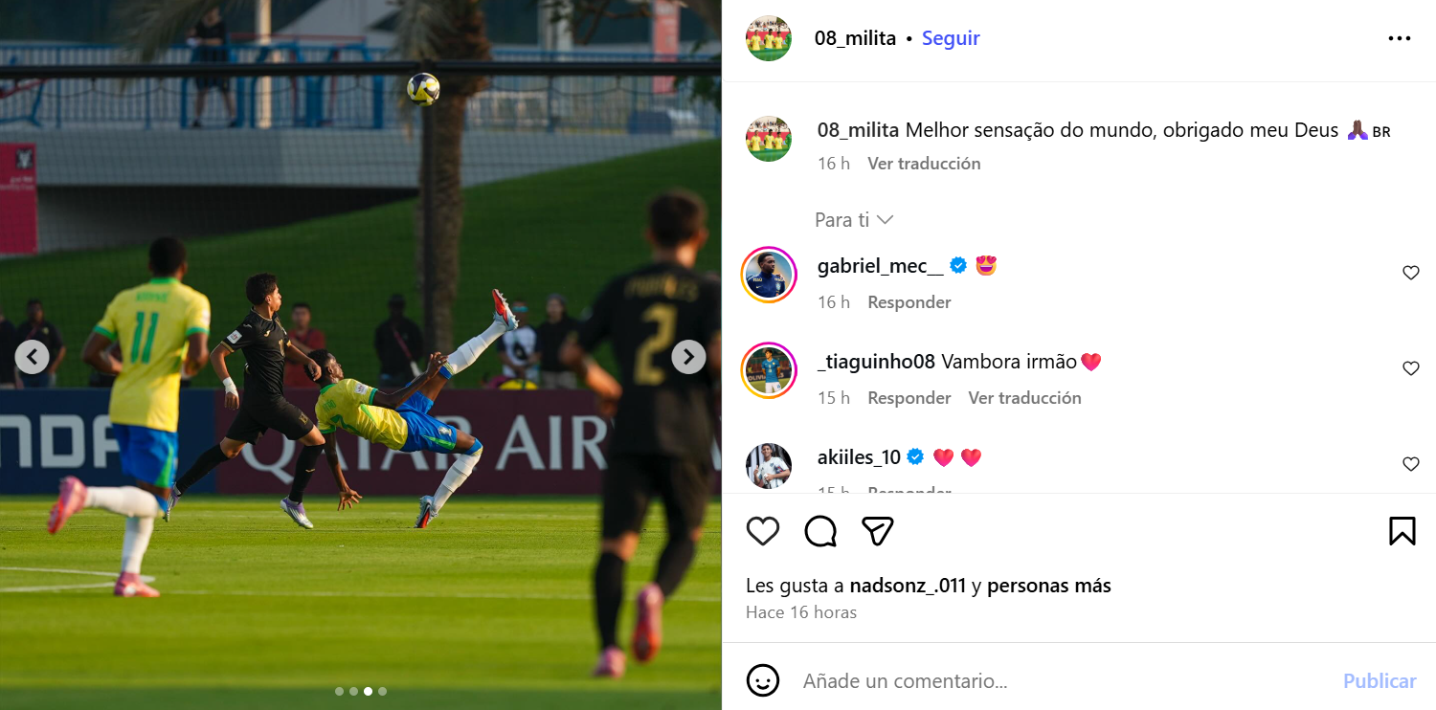This screenshot has height=710, width=1436.
Task: Click the comment field "Añade un comentario..."
Action: pos(1063,681)
